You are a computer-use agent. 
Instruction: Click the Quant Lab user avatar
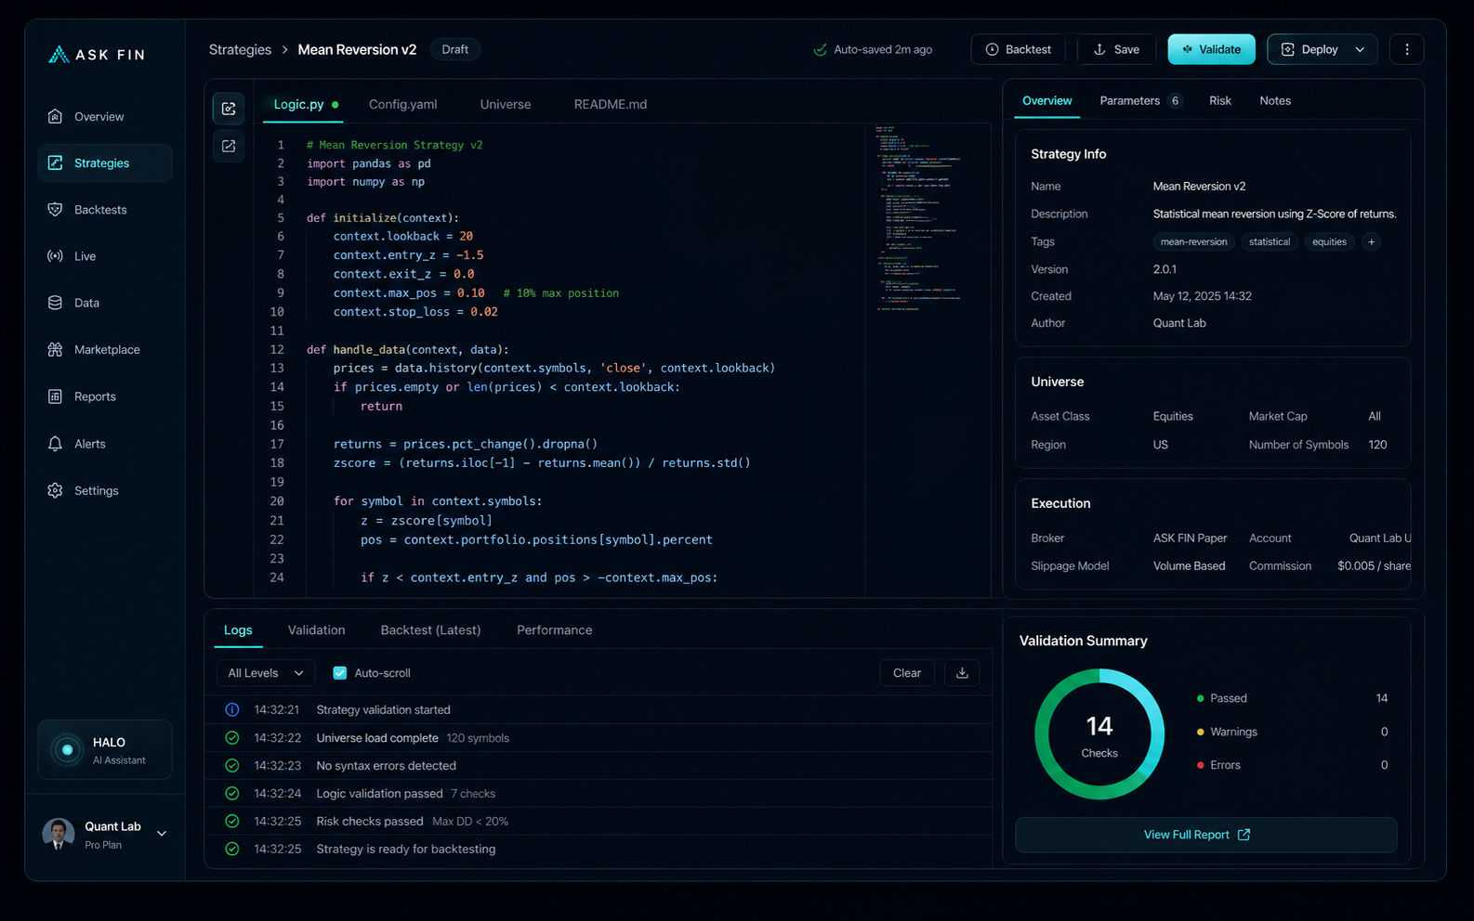[59, 834]
